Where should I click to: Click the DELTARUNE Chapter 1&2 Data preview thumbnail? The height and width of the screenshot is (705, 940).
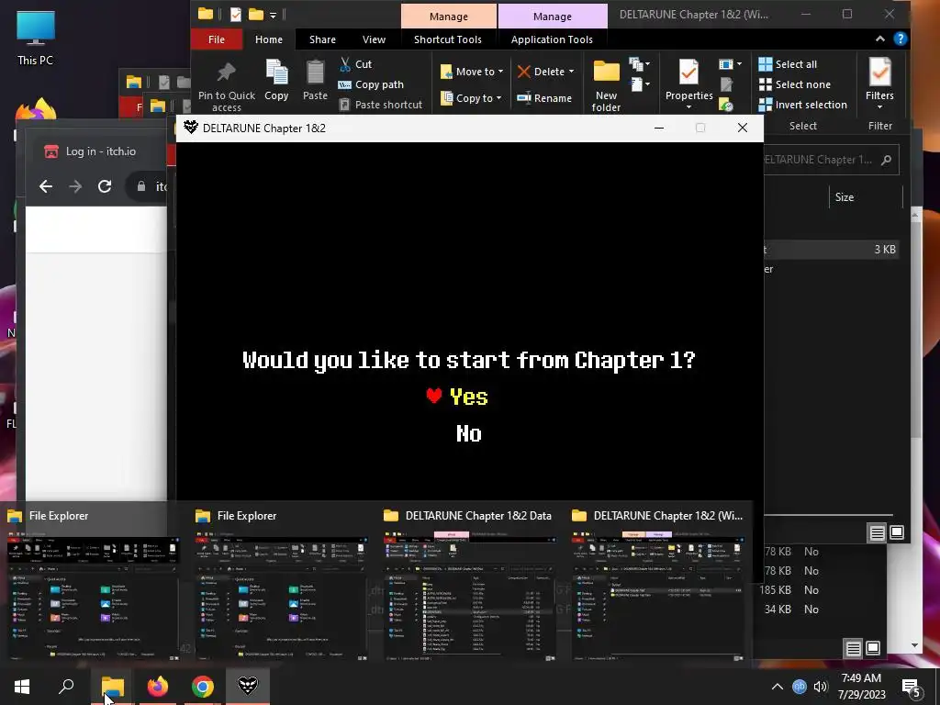coord(469,596)
